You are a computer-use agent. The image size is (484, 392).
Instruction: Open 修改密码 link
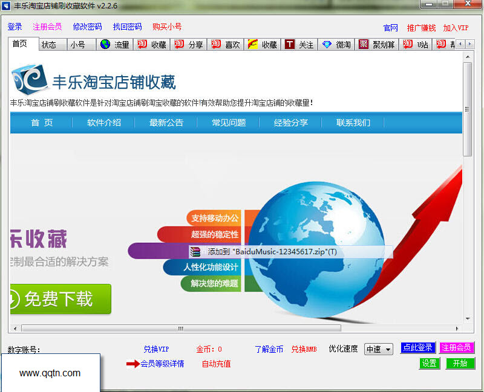87,27
